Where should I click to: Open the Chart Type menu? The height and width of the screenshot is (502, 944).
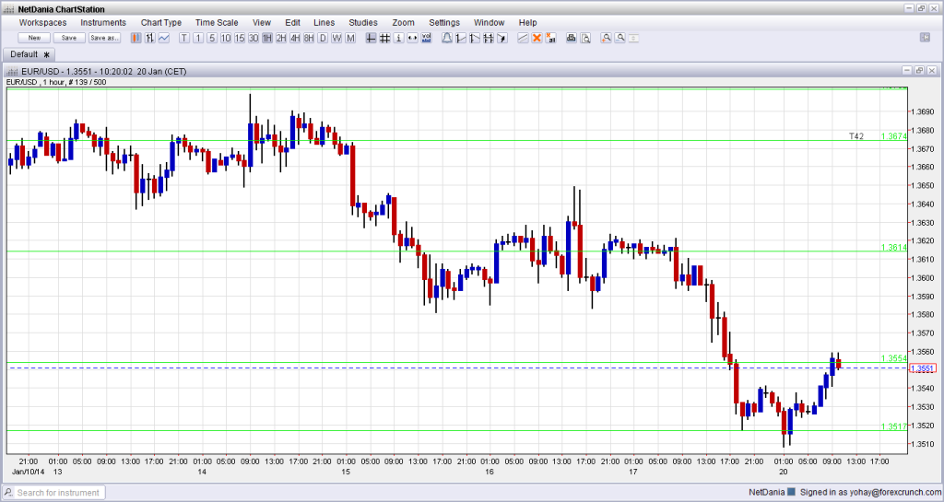(x=161, y=22)
